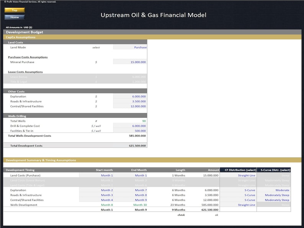The width and height of the screenshot is (304, 228).
Task: Click Lease Costs Assumptions underlined label
Action: tap(25, 72)
